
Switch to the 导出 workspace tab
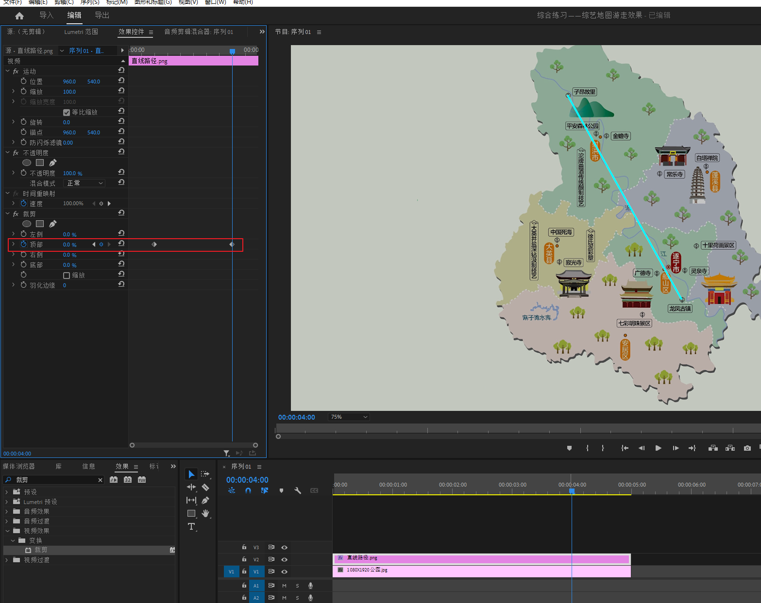pos(102,16)
